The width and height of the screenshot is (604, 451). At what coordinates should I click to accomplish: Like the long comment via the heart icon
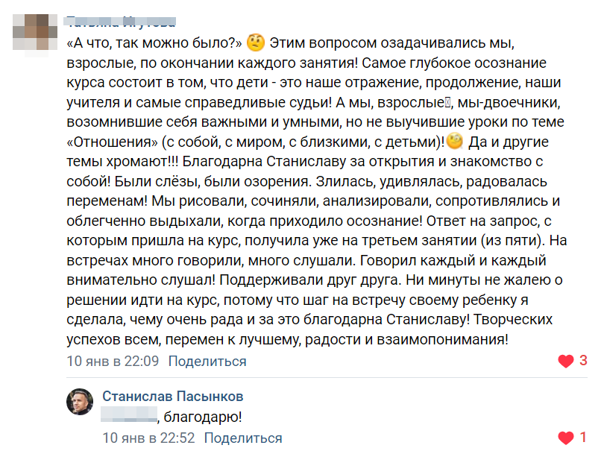(x=565, y=361)
